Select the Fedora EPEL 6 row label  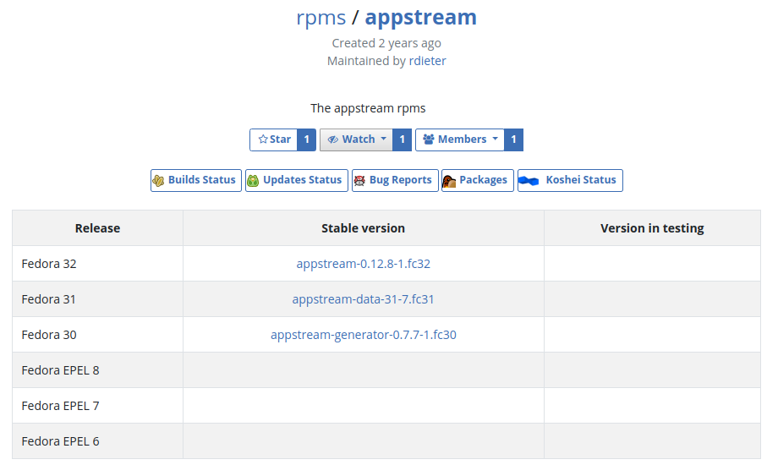point(60,441)
